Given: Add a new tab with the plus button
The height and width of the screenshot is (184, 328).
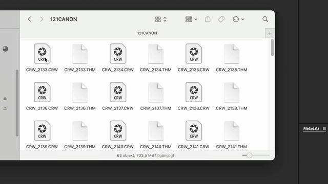Looking at the screenshot, I should 270,33.
